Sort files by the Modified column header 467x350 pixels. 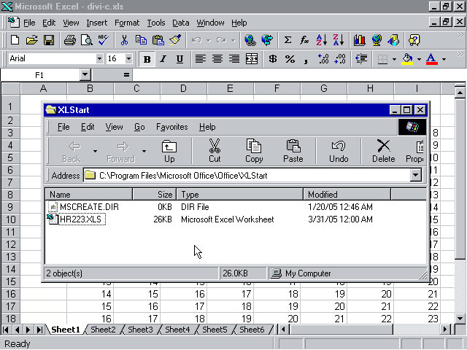coord(347,195)
